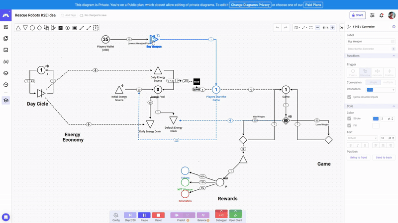Viewport: 398px width, 223px height.
Task: Set trigger to Automatic
Action: [x=377, y=72]
